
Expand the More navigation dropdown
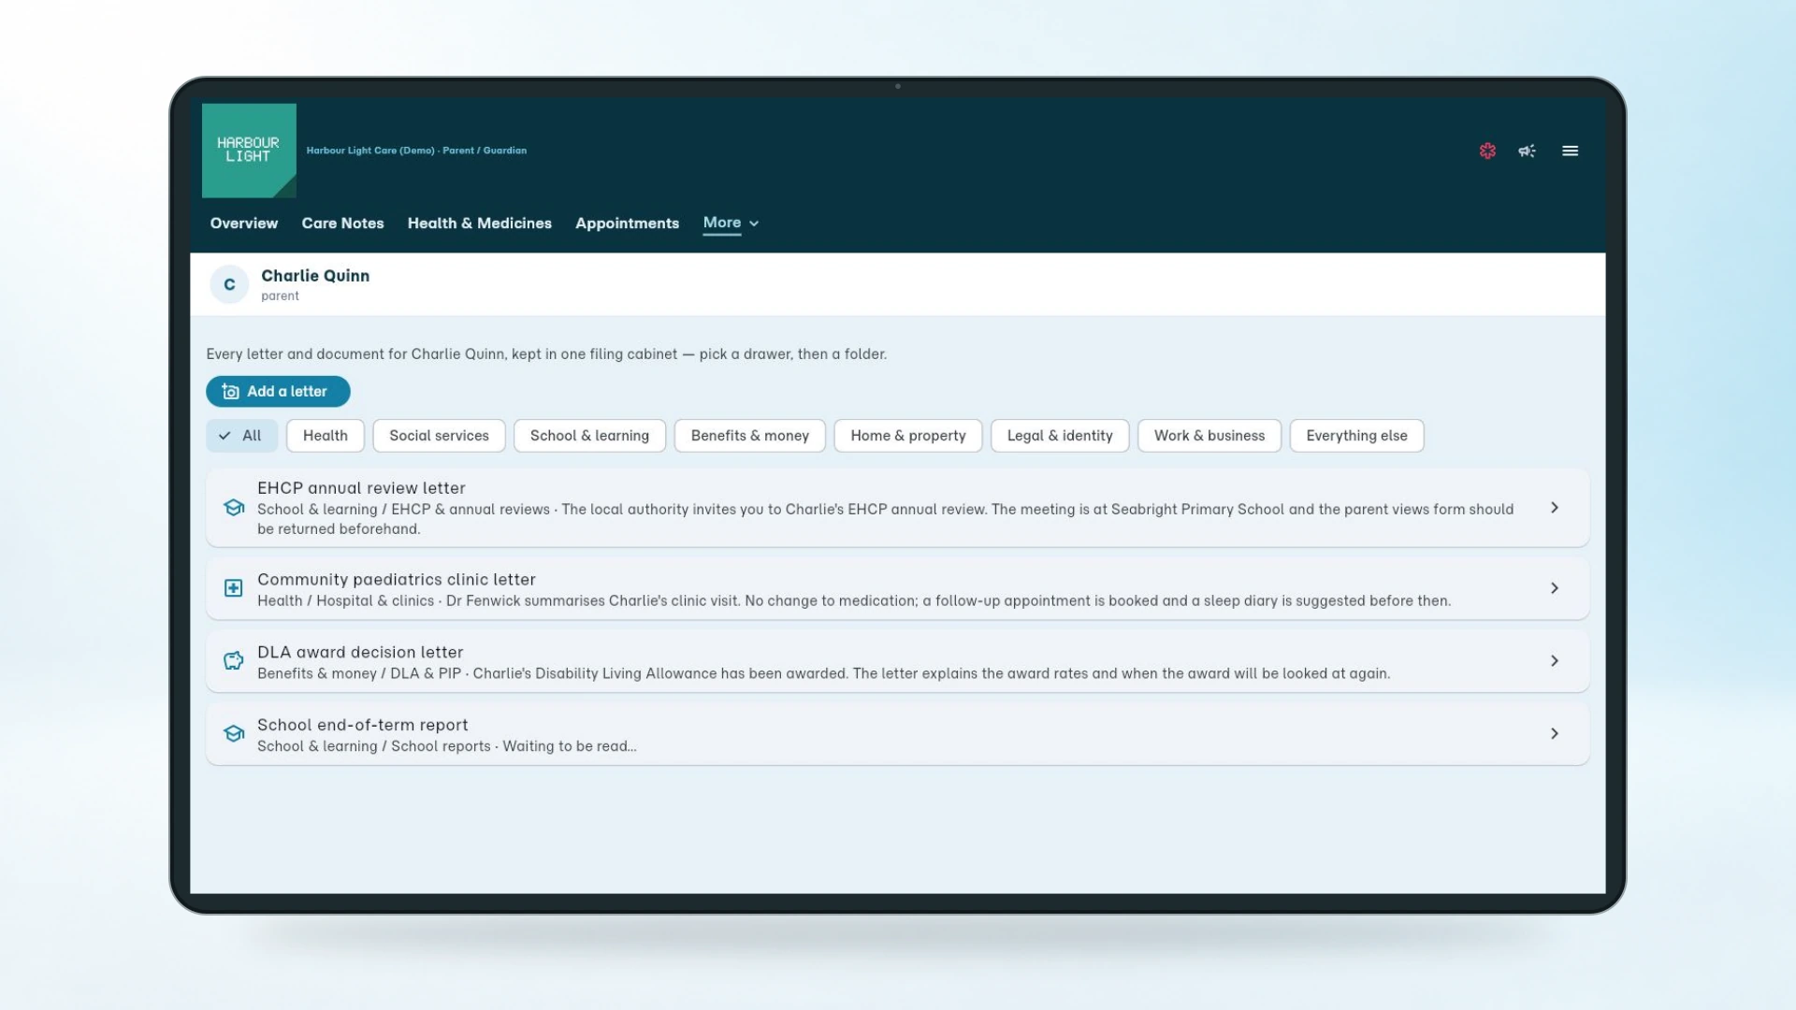coord(731,223)
